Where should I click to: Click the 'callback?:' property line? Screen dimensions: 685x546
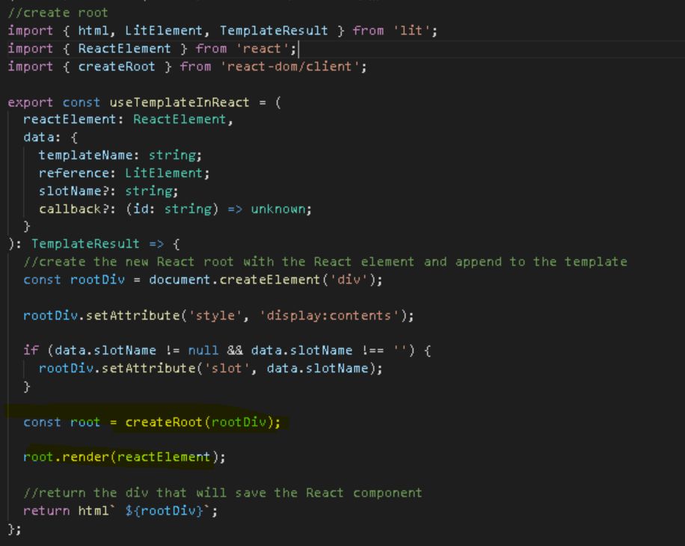pos(175,209)
